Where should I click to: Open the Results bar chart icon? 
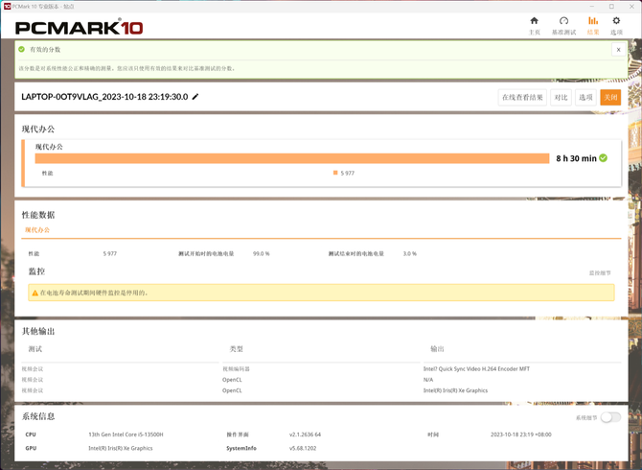593,20
